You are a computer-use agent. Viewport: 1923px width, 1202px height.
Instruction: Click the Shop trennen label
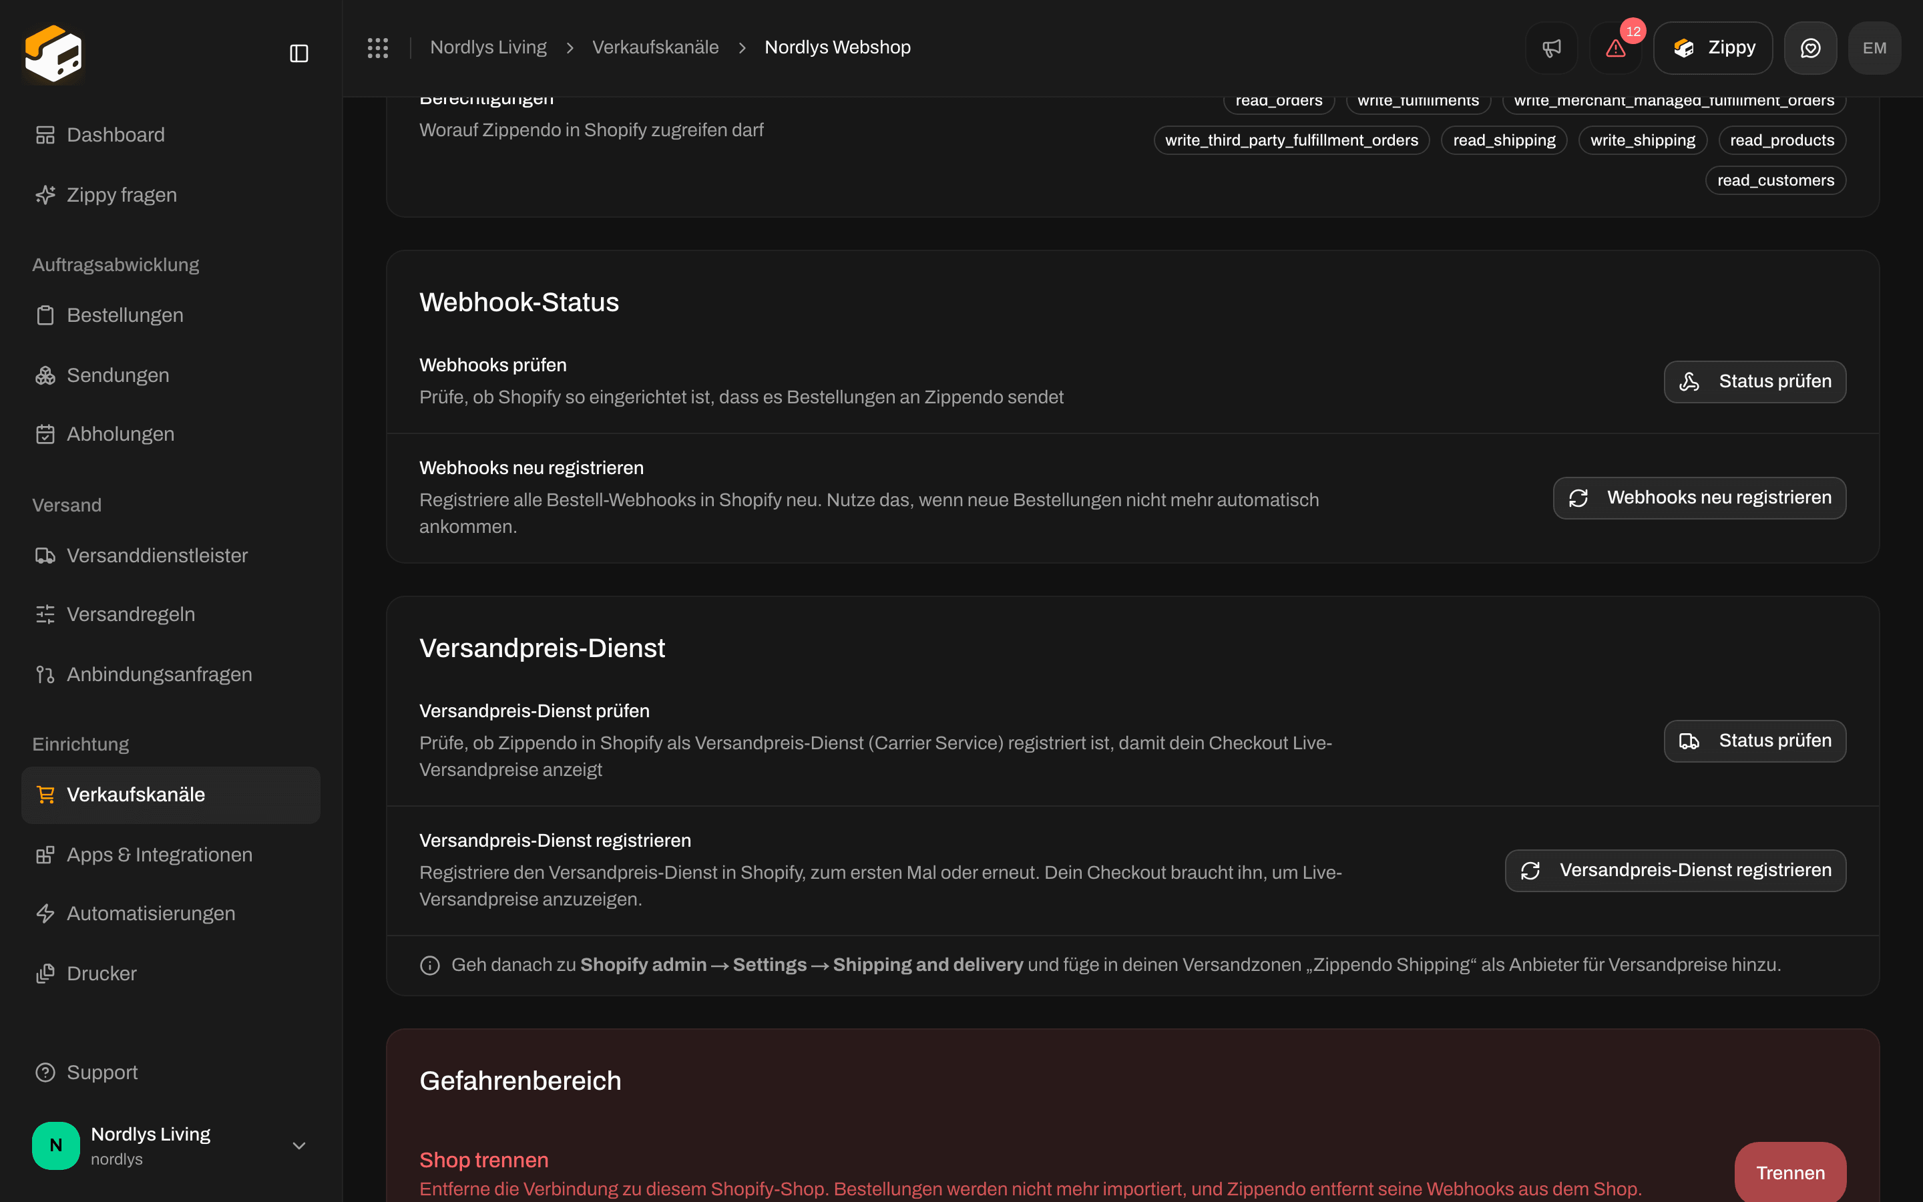click(x=484, y=1160)
